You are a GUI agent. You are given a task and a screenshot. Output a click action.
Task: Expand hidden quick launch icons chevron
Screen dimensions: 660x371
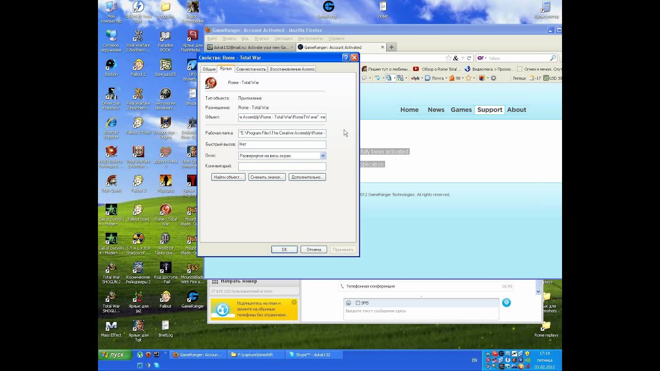click(166, 353)
